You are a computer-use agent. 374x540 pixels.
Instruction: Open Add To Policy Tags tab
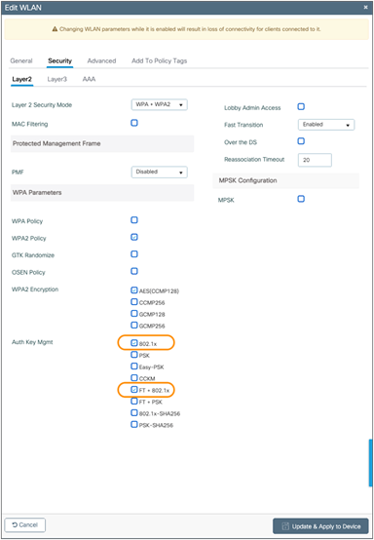160,60
